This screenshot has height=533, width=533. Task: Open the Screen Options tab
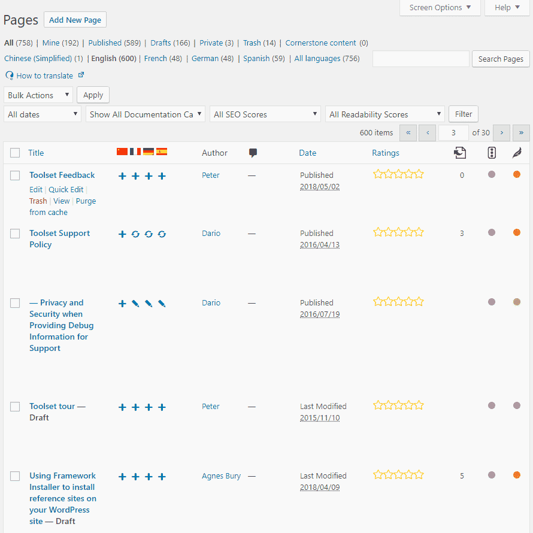[440, 8]
